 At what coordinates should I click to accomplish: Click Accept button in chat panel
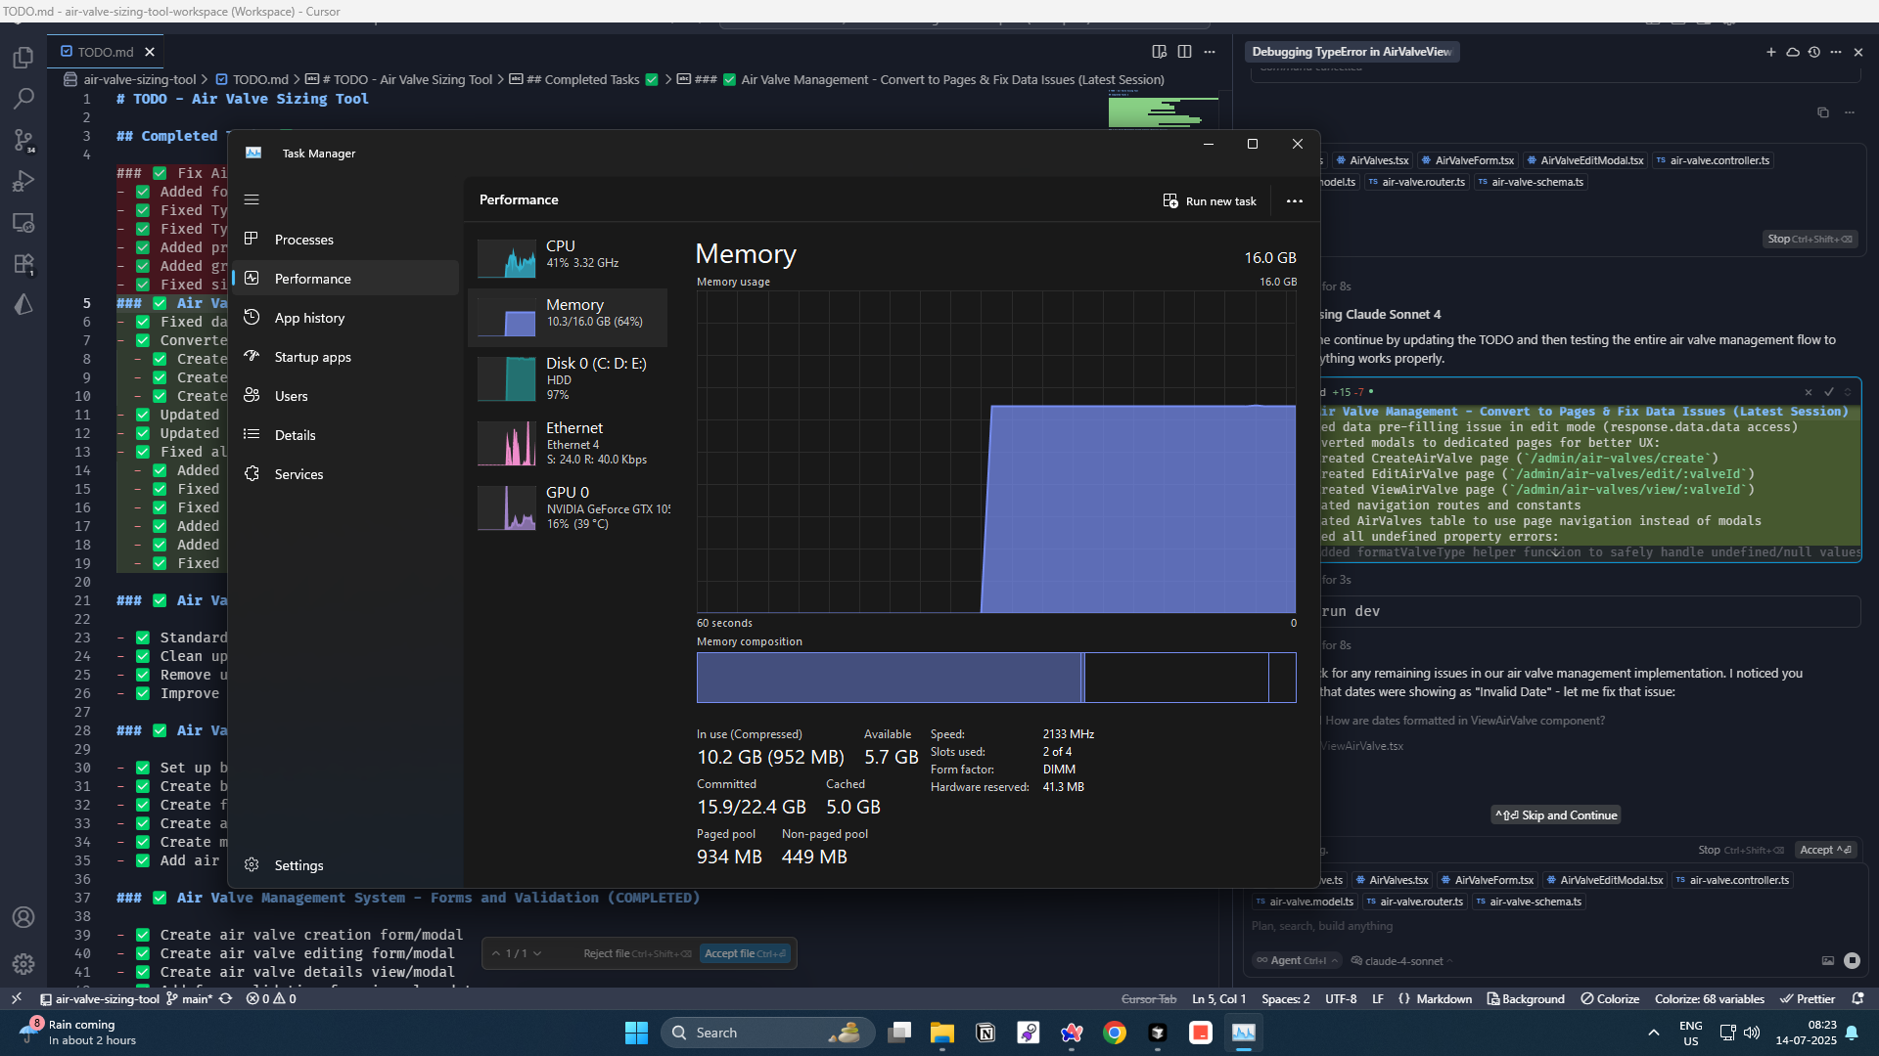[x=1826, y=850]
